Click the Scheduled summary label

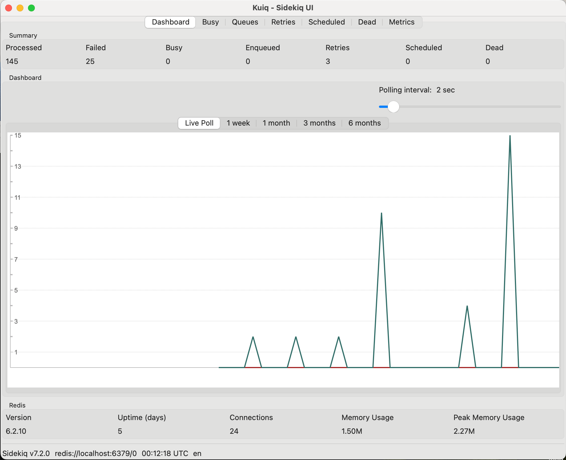point(424,48)
